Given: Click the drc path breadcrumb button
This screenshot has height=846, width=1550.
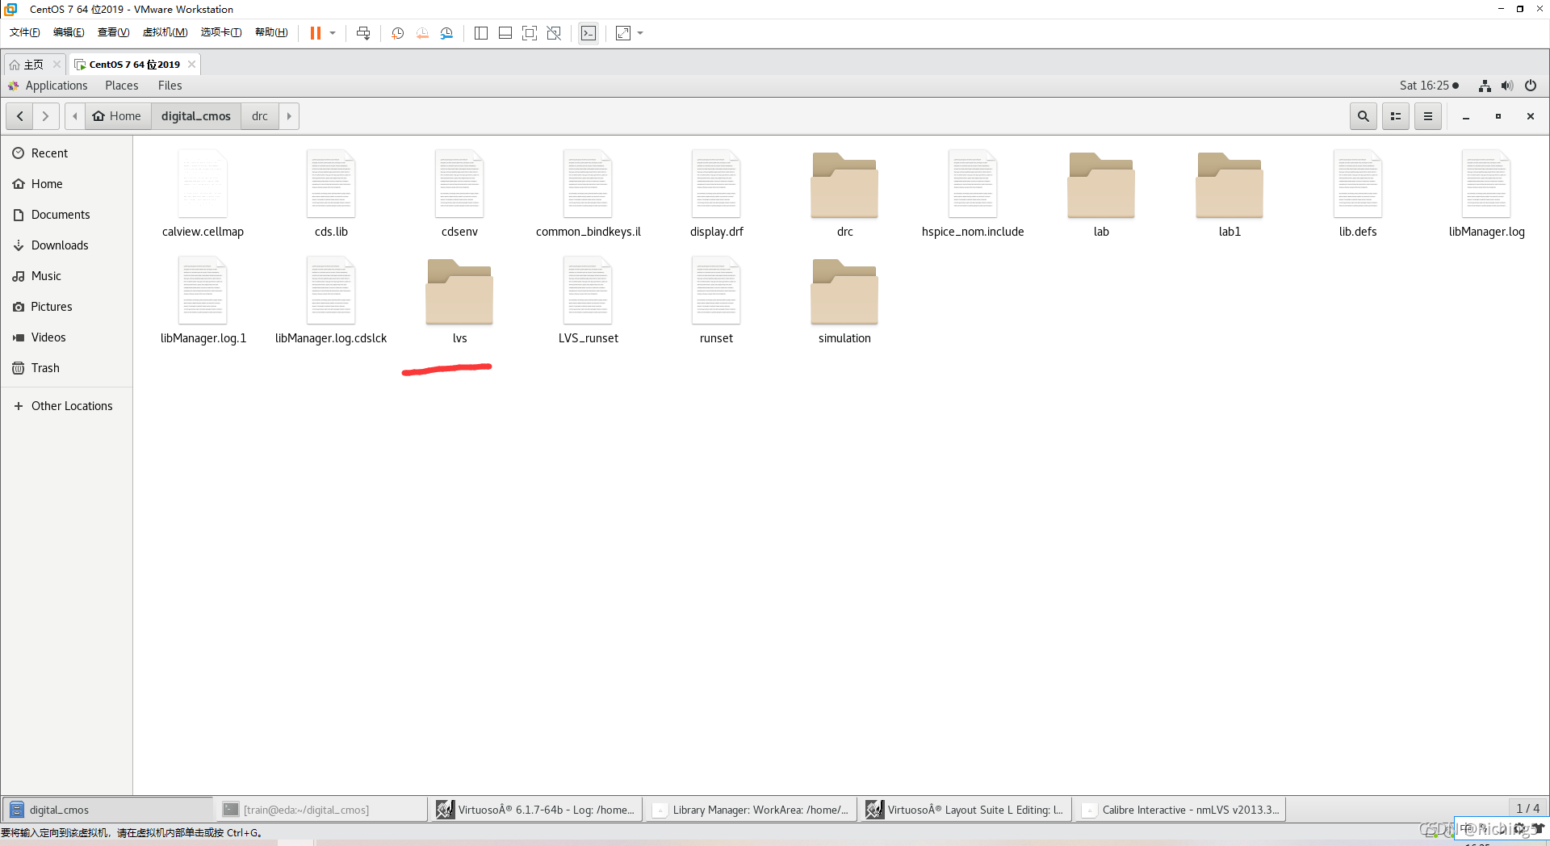Looking at the screenshot, I should click(x=259, y=116).
